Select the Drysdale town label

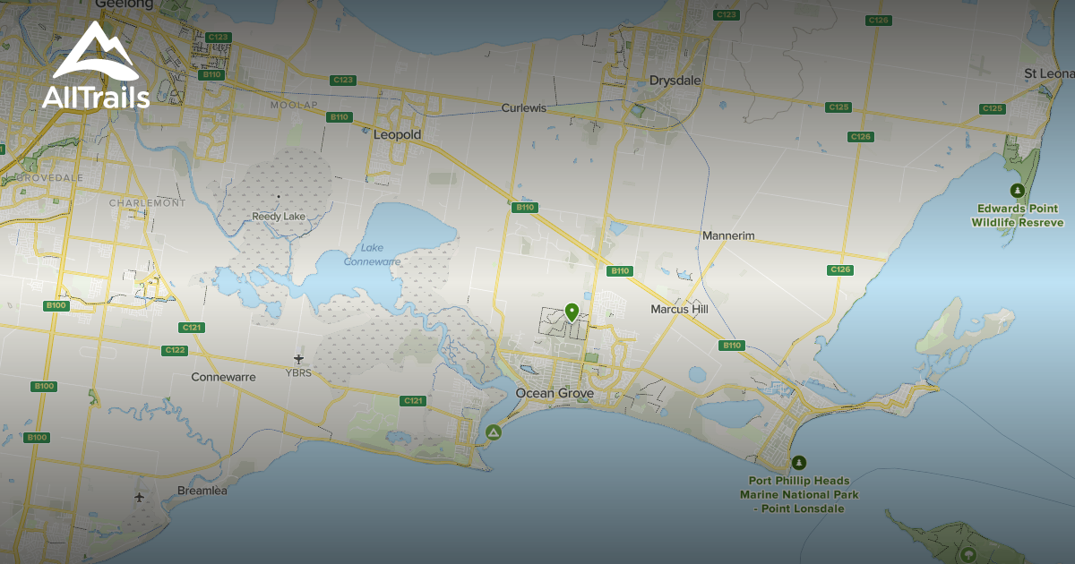pos(675,81)
